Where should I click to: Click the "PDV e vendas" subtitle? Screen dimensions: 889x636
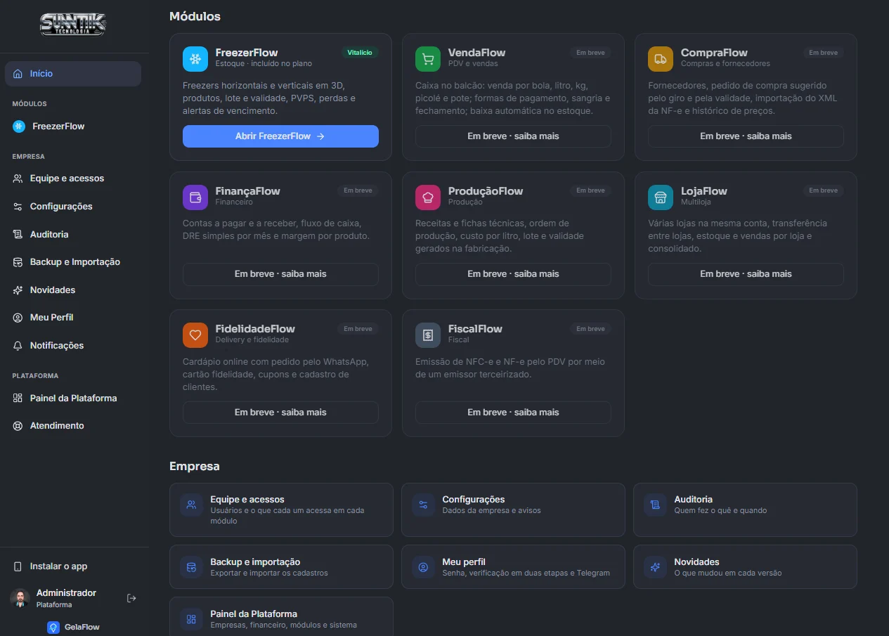(x=473, y=64)
